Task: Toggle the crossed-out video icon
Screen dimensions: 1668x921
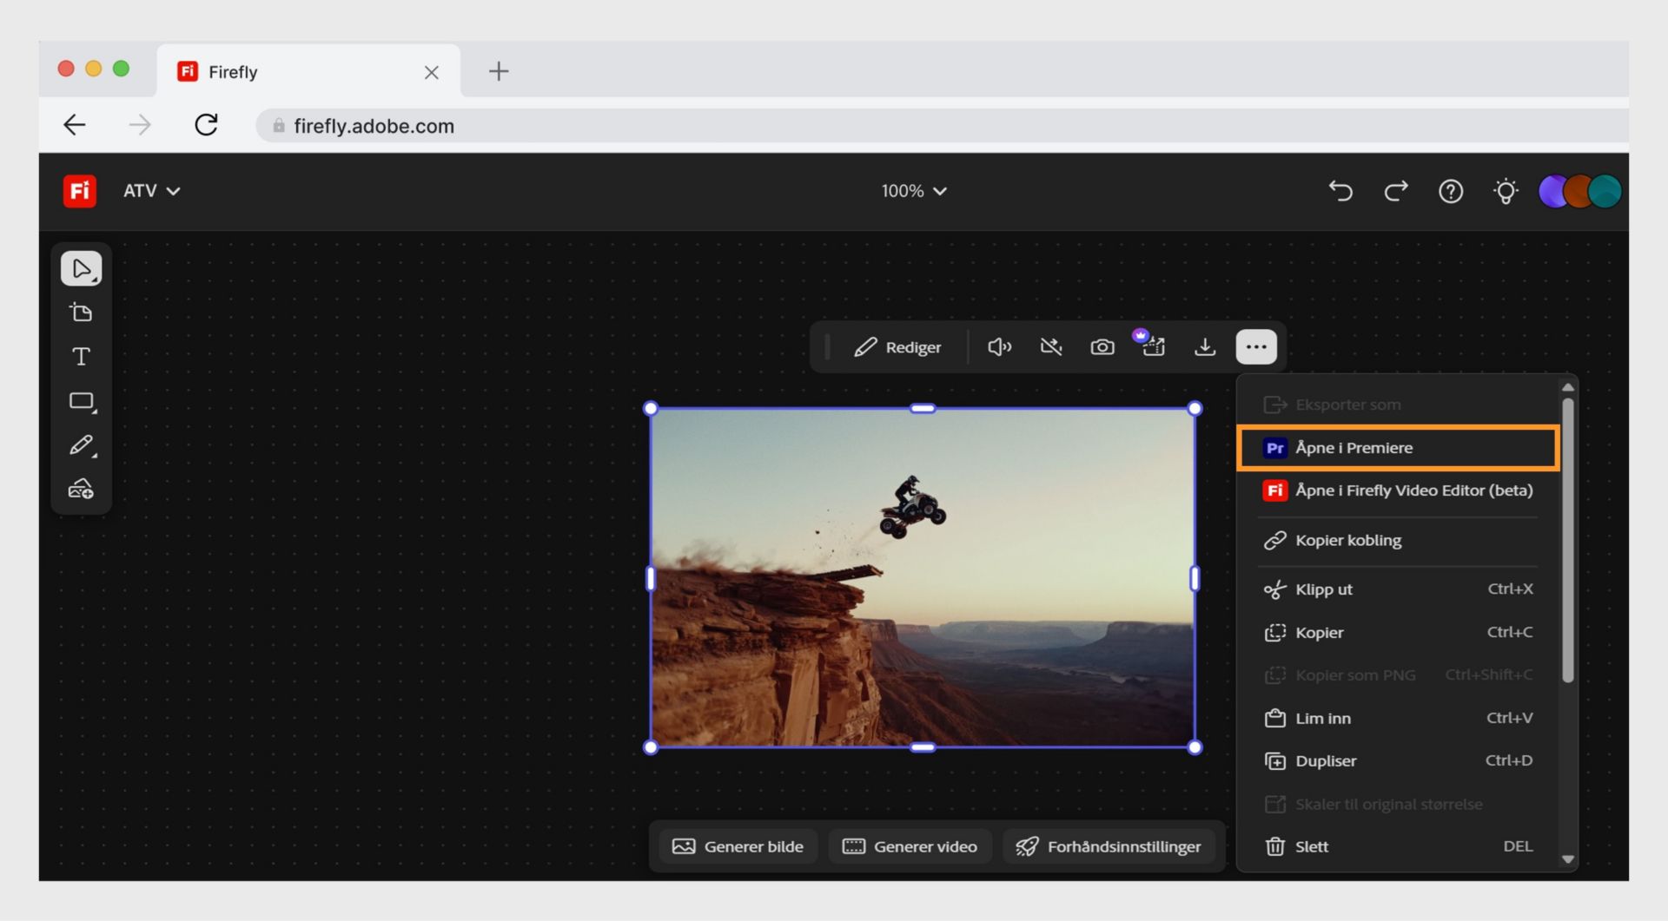Action: (x=1051, y=346)
